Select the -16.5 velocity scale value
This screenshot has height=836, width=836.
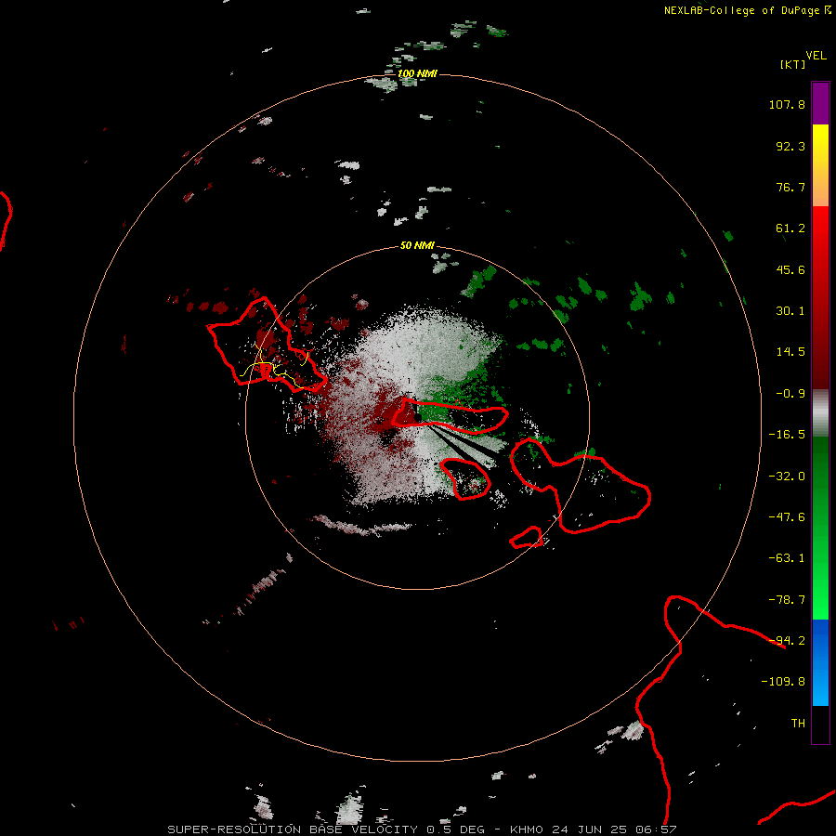[787, 435]
